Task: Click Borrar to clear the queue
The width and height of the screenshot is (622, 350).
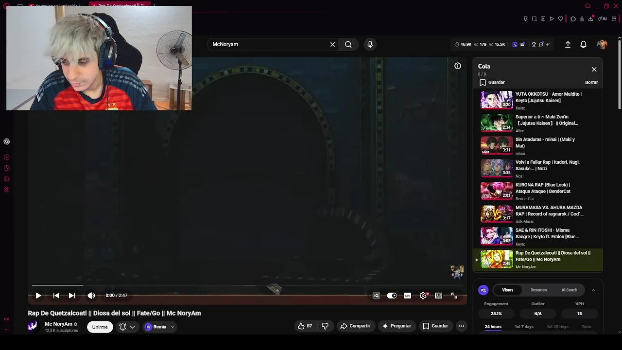Action: 591,83
